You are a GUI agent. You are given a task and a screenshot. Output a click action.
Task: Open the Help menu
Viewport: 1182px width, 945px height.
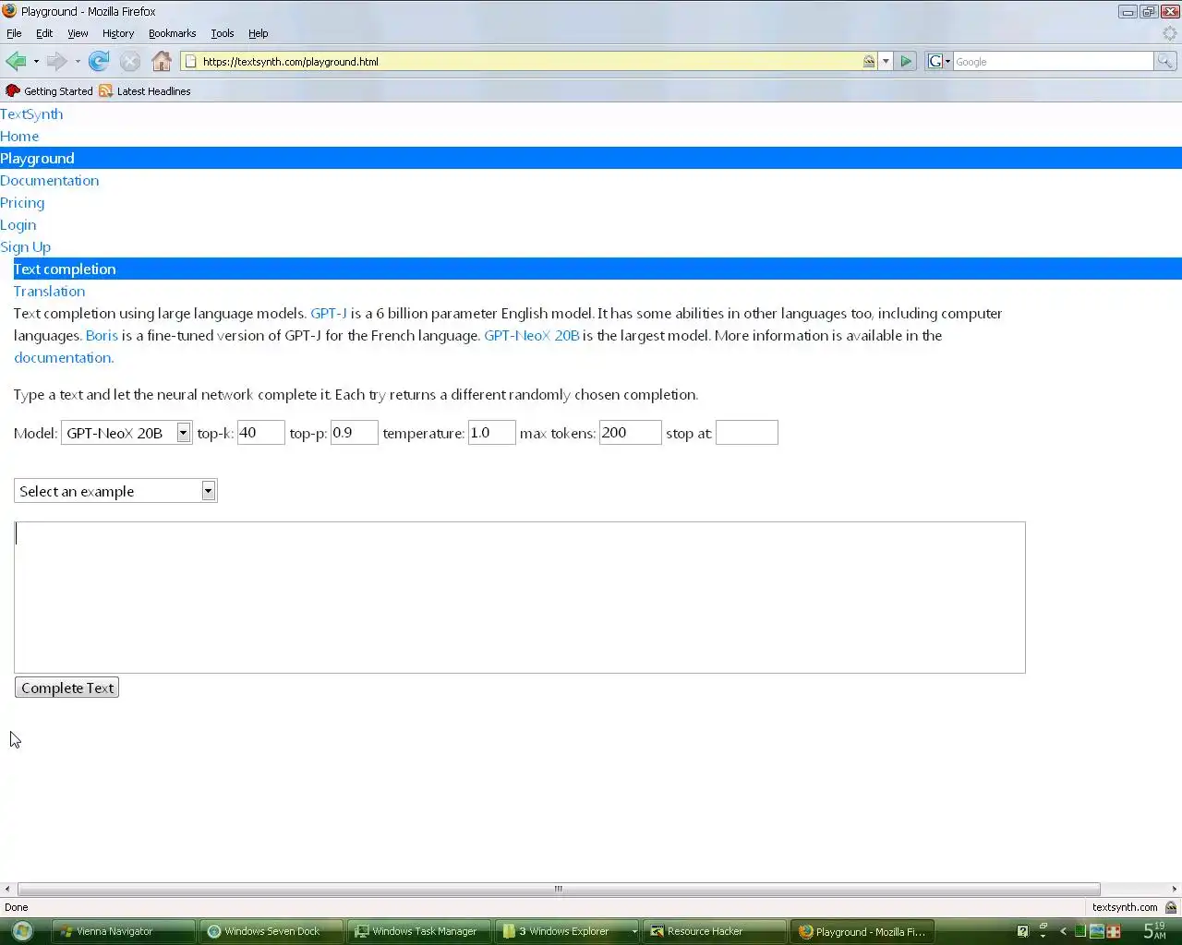point(259,33)
